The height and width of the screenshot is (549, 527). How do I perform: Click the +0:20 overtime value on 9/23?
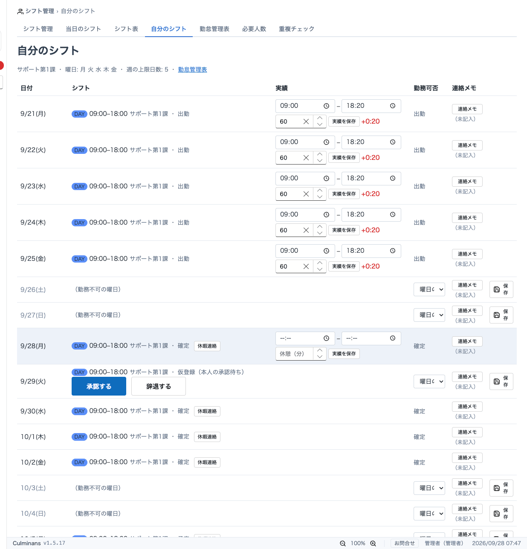(371, 194)
